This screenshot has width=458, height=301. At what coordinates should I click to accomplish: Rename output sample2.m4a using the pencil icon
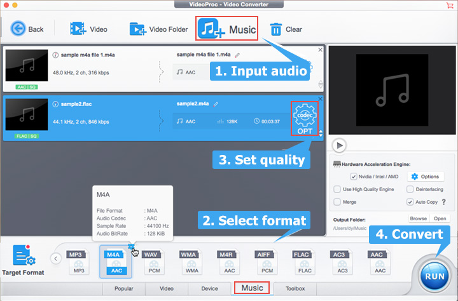[216, 104]
